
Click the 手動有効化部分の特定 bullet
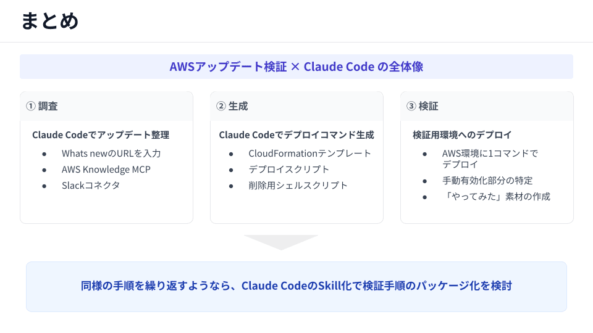pos(487,181)
